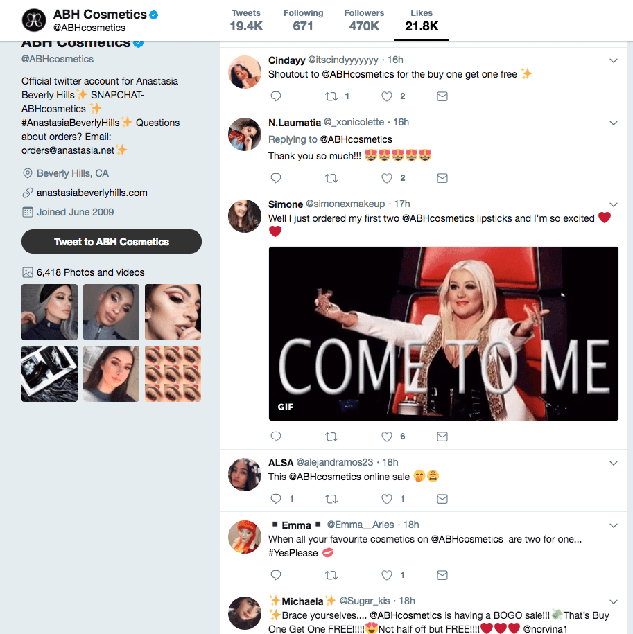Retweet ALSA's online sale tweet

click(x=331, y=499)
